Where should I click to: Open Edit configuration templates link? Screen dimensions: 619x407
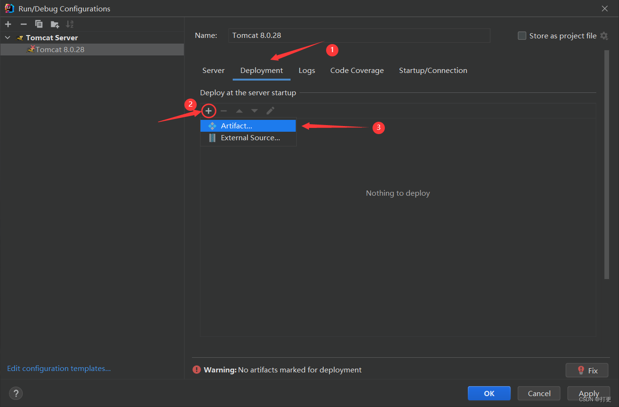click(59, 368)
